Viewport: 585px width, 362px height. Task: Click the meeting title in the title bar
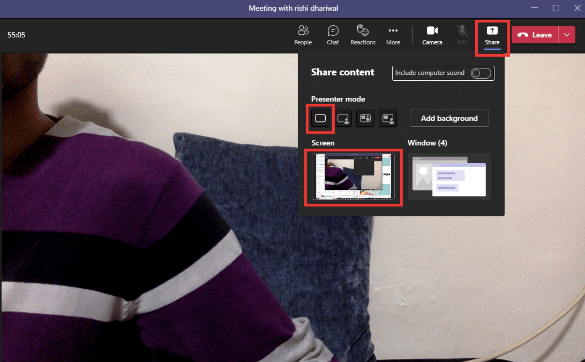coord(294,8)
